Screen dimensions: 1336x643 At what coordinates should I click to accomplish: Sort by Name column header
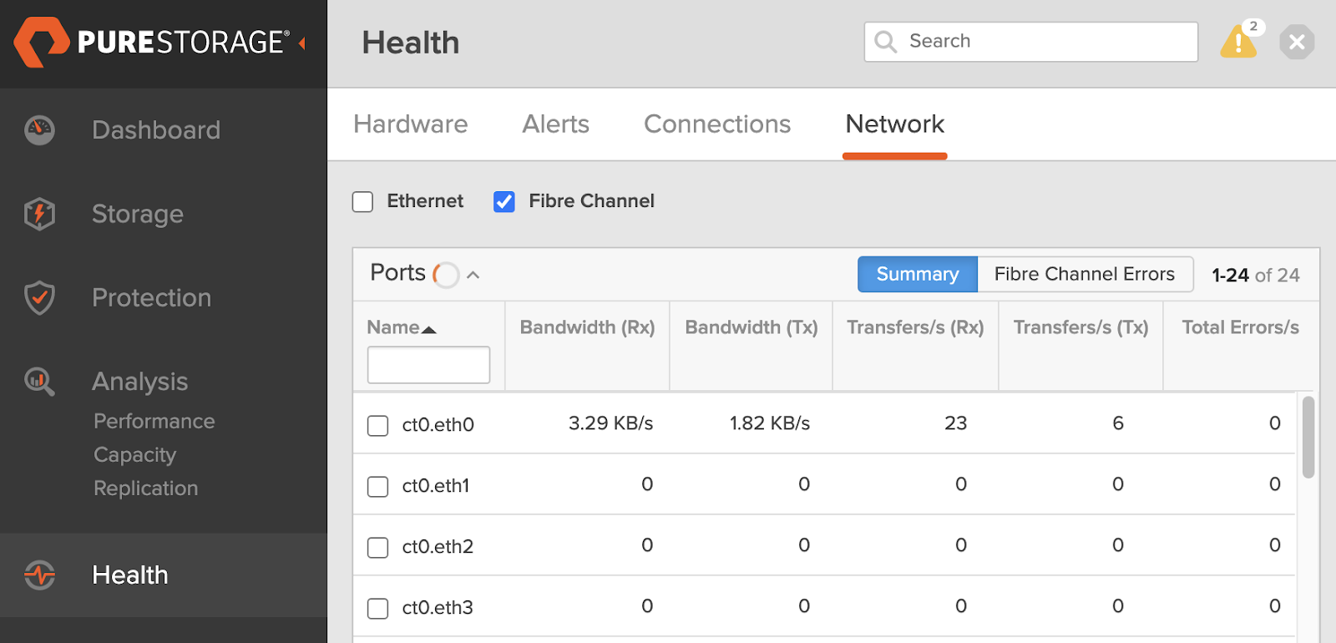pos(402,327)
